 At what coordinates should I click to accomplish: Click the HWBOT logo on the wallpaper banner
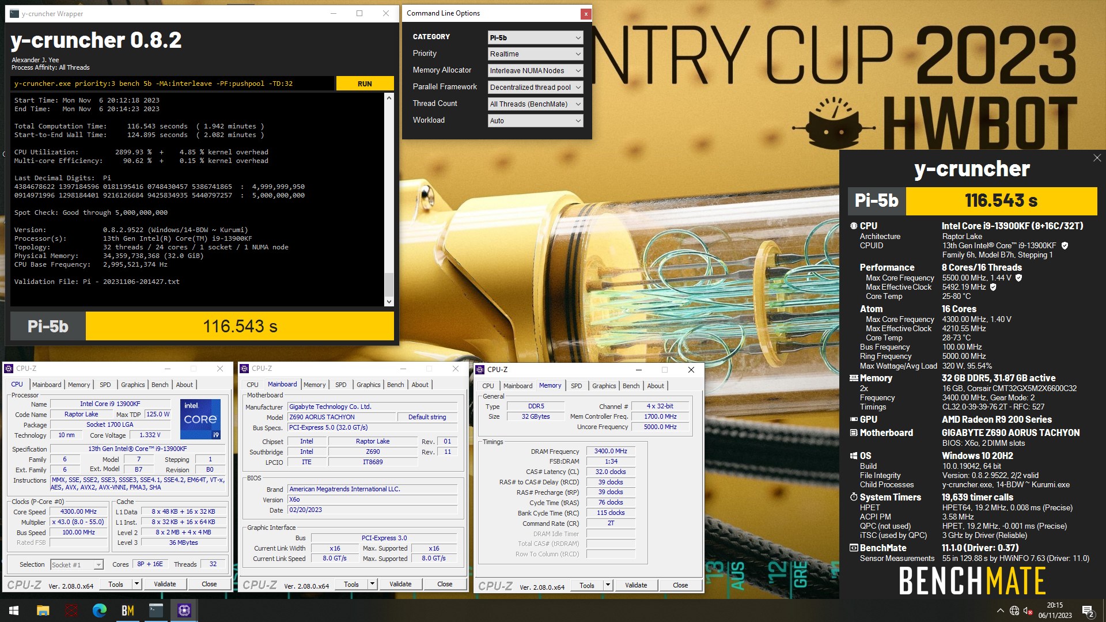(934, 123)
